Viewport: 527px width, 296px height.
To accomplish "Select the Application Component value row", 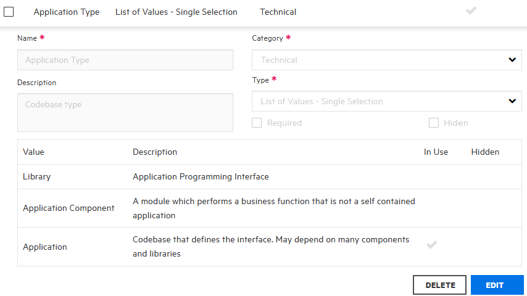I will point(68,208).
